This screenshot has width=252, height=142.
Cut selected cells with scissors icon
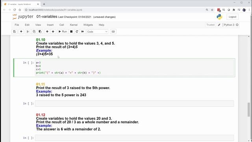tap(28, 32)
